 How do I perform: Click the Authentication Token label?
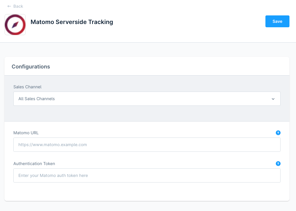pyautogui.click(x=34, y=164)
